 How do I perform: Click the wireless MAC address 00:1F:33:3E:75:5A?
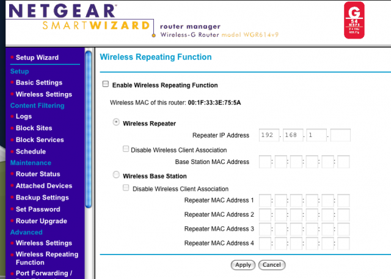pos(214,103)
